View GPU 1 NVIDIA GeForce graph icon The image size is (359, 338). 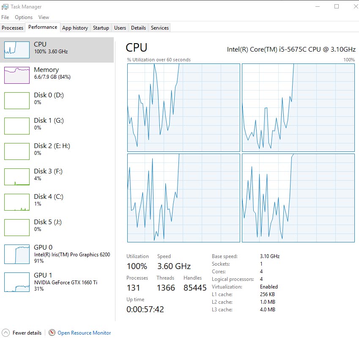click(x=16, y=282)
